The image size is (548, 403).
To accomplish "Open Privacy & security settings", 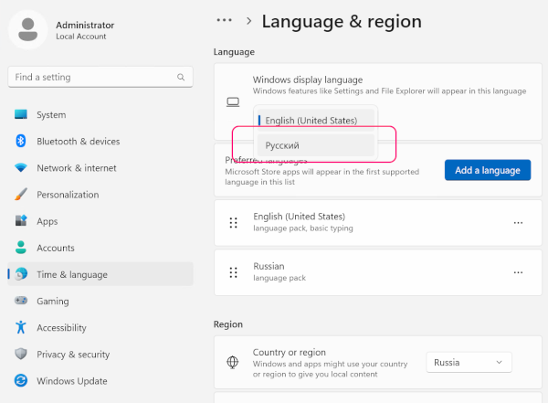I will (x=100, y=354).
